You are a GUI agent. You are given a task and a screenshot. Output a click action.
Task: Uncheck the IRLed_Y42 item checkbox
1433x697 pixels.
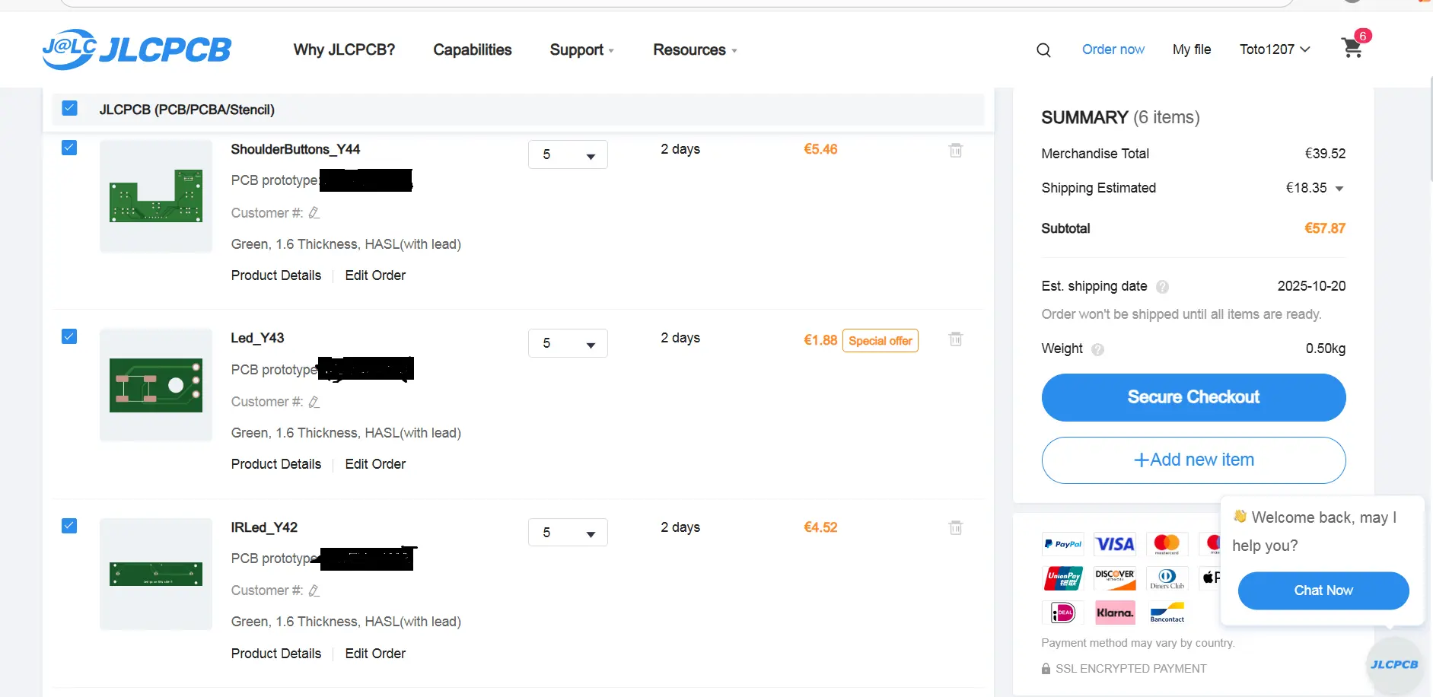tap(69, 526)
